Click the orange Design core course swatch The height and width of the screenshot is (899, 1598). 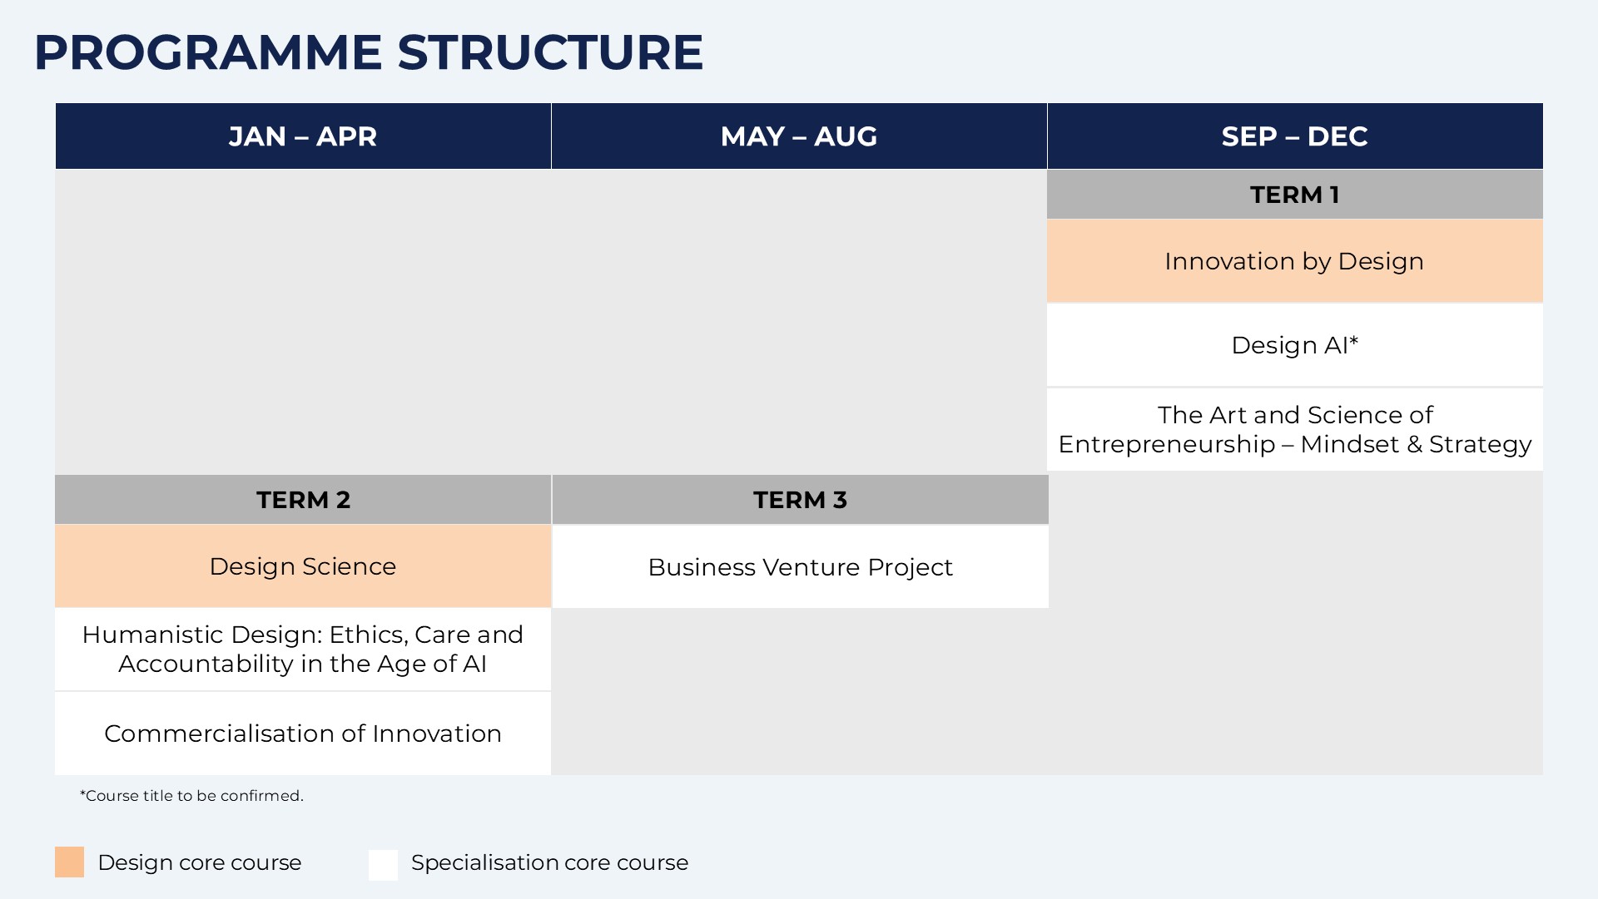(x=70, y=862)
